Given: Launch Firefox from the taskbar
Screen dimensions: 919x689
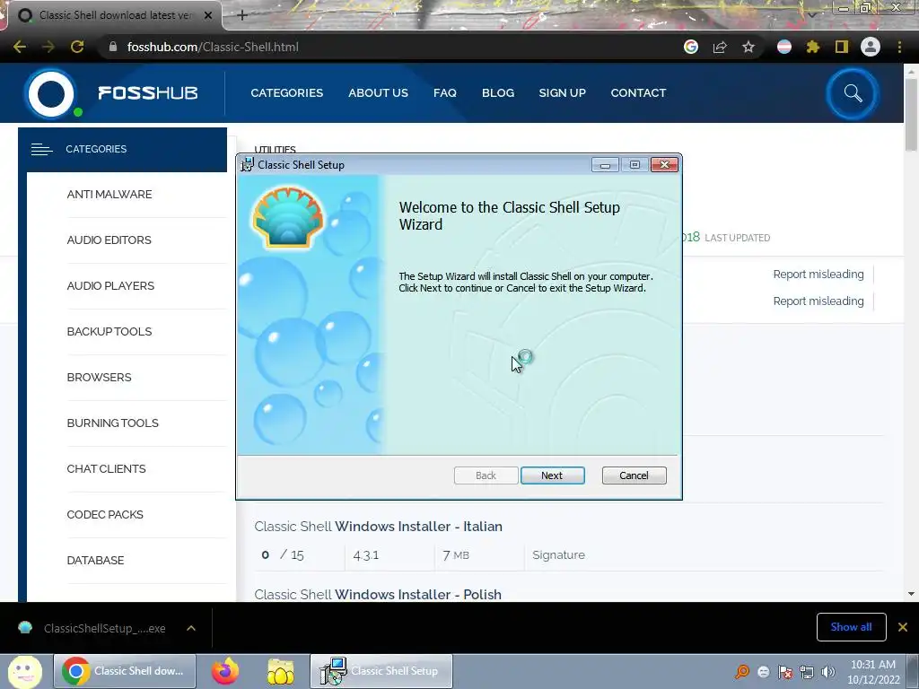Looking at the screenshot, I should click(x=225, y=671).
